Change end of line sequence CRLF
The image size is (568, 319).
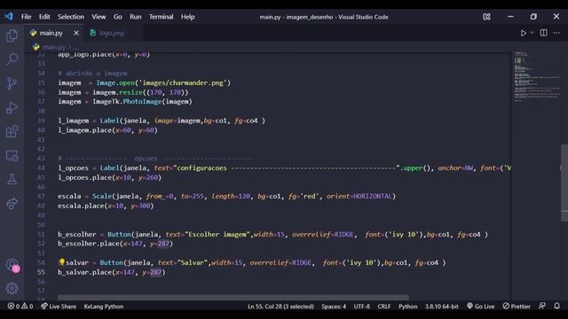(x=384, y=307)
